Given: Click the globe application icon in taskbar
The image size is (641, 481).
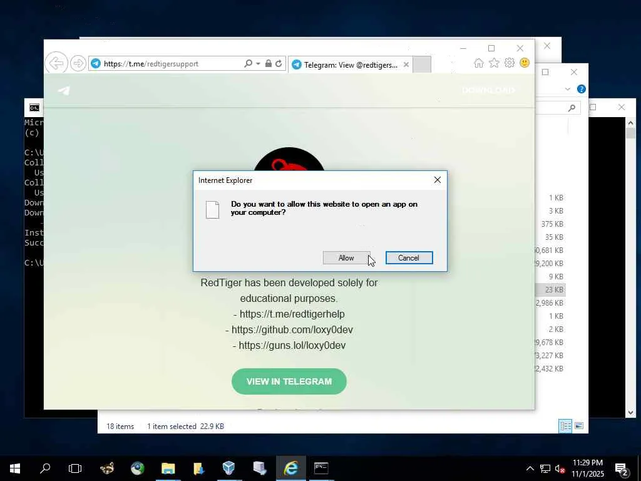Looking at the screenshot, I should [137, 468].
